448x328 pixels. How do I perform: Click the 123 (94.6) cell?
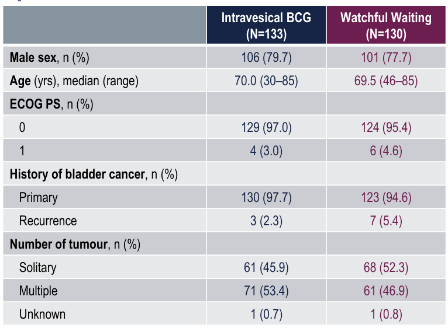(x=386, y=197)
